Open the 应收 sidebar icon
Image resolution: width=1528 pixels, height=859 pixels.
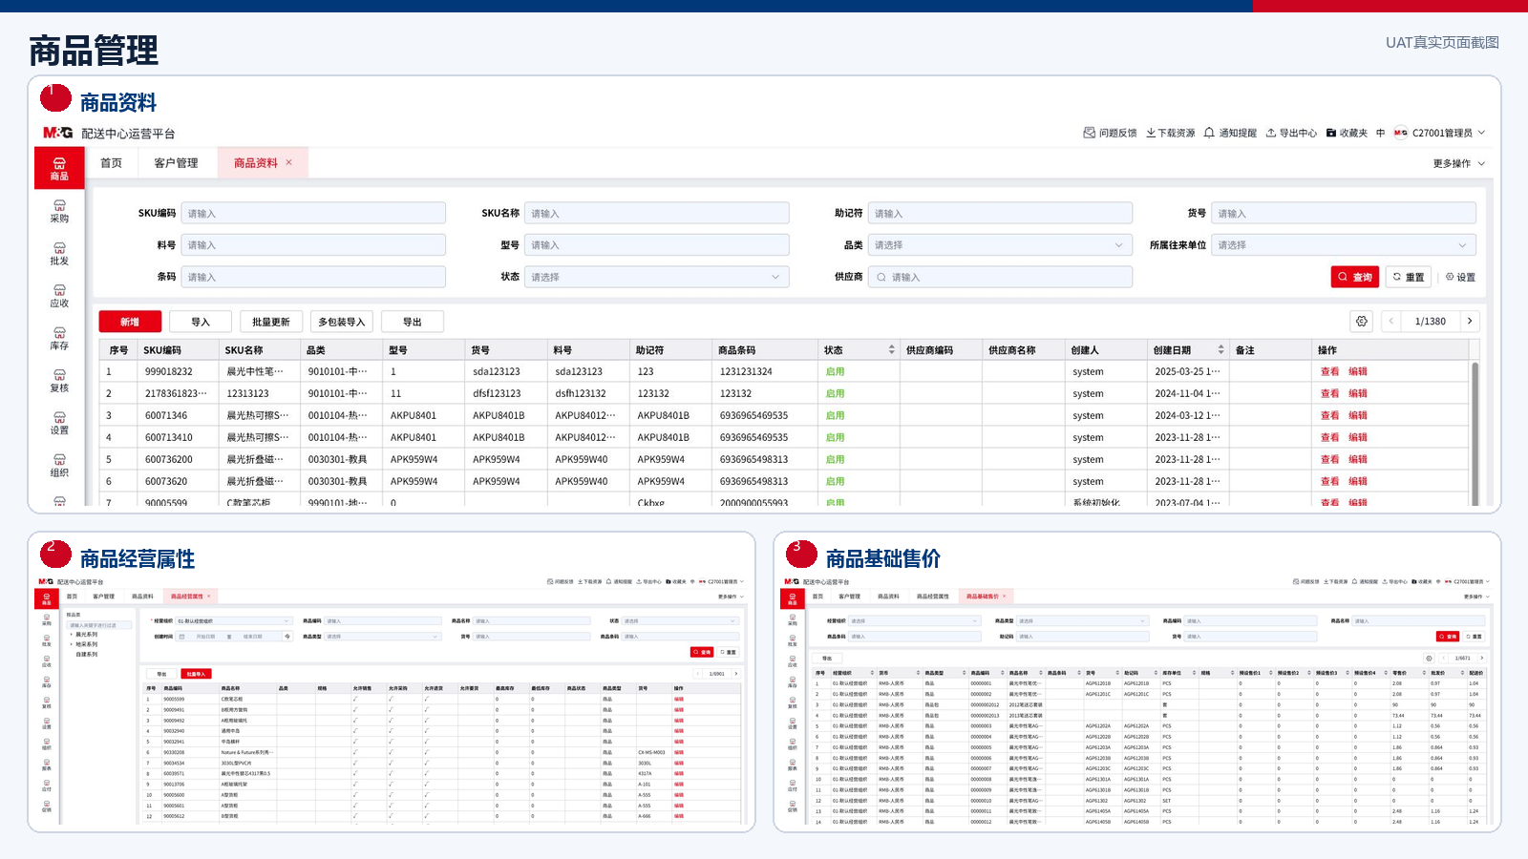pyautogui.click(x=59, y=290)
